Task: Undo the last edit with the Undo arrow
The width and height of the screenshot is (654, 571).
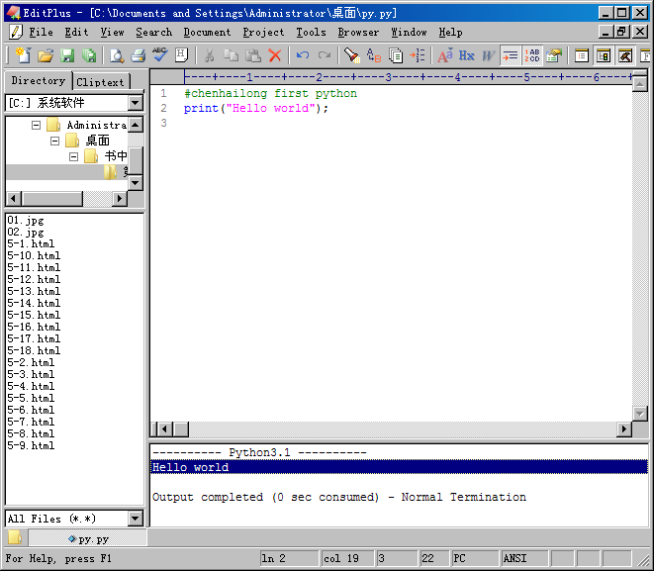Action: coord(303,55)
